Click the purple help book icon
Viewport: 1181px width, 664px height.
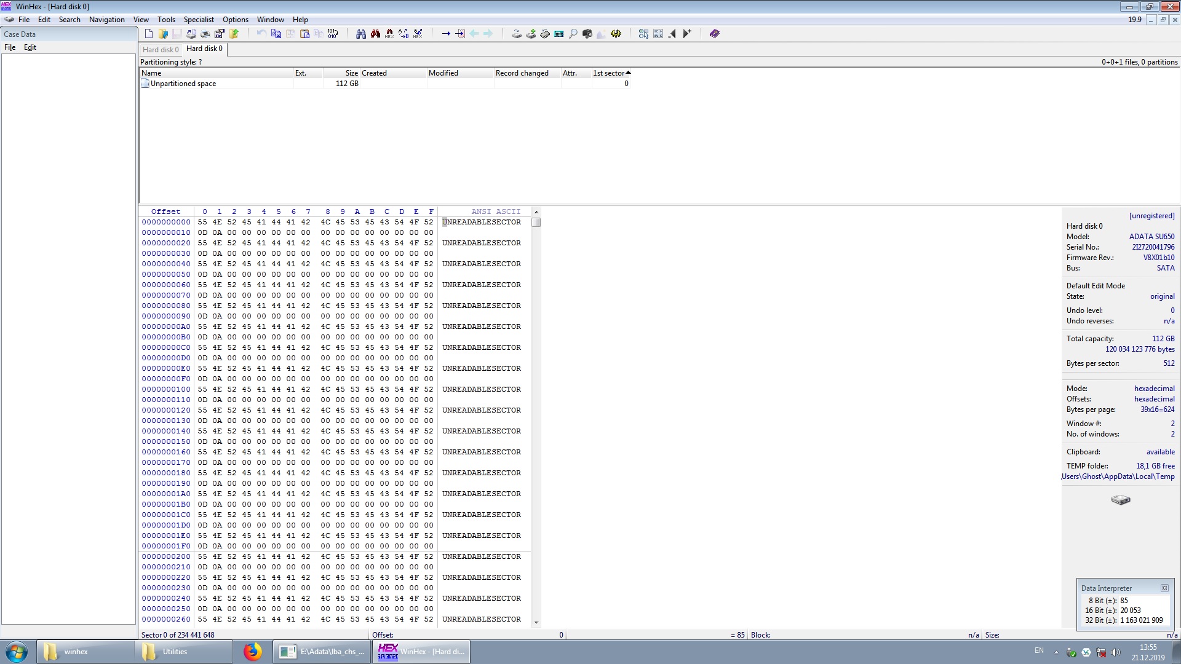click(714, 34)
